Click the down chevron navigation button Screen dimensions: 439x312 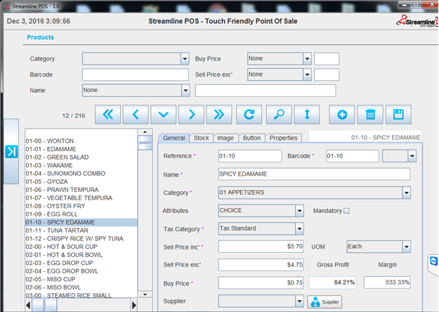[x=164, y=115]
